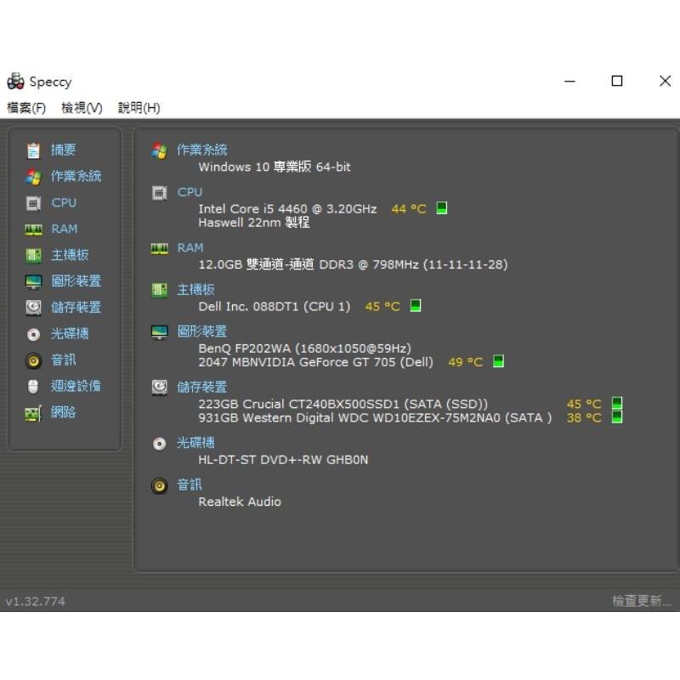The image size is (680, 680).
Task: Click speaker icon in summary panel
Action: click(159, 485)
